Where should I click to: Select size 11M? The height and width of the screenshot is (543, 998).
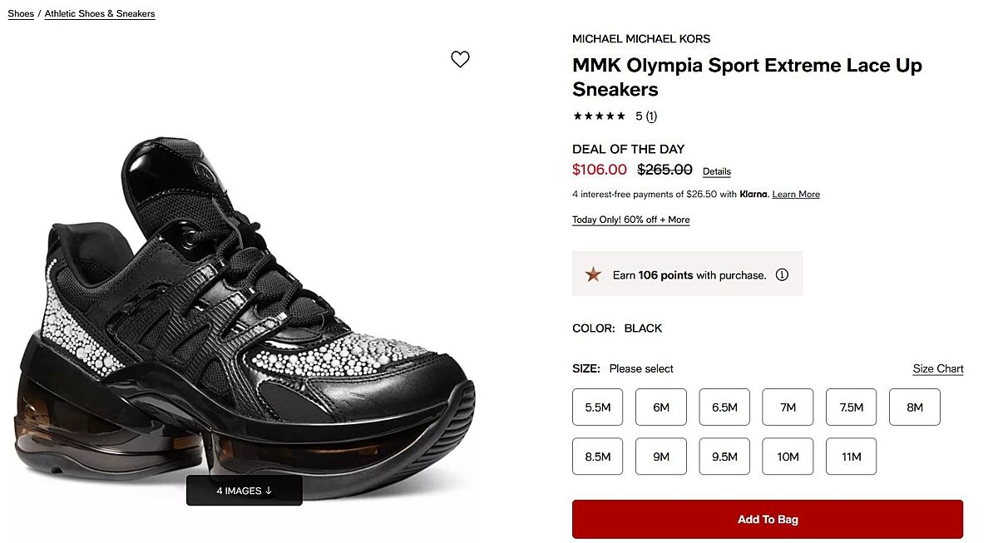pos(851,457)
